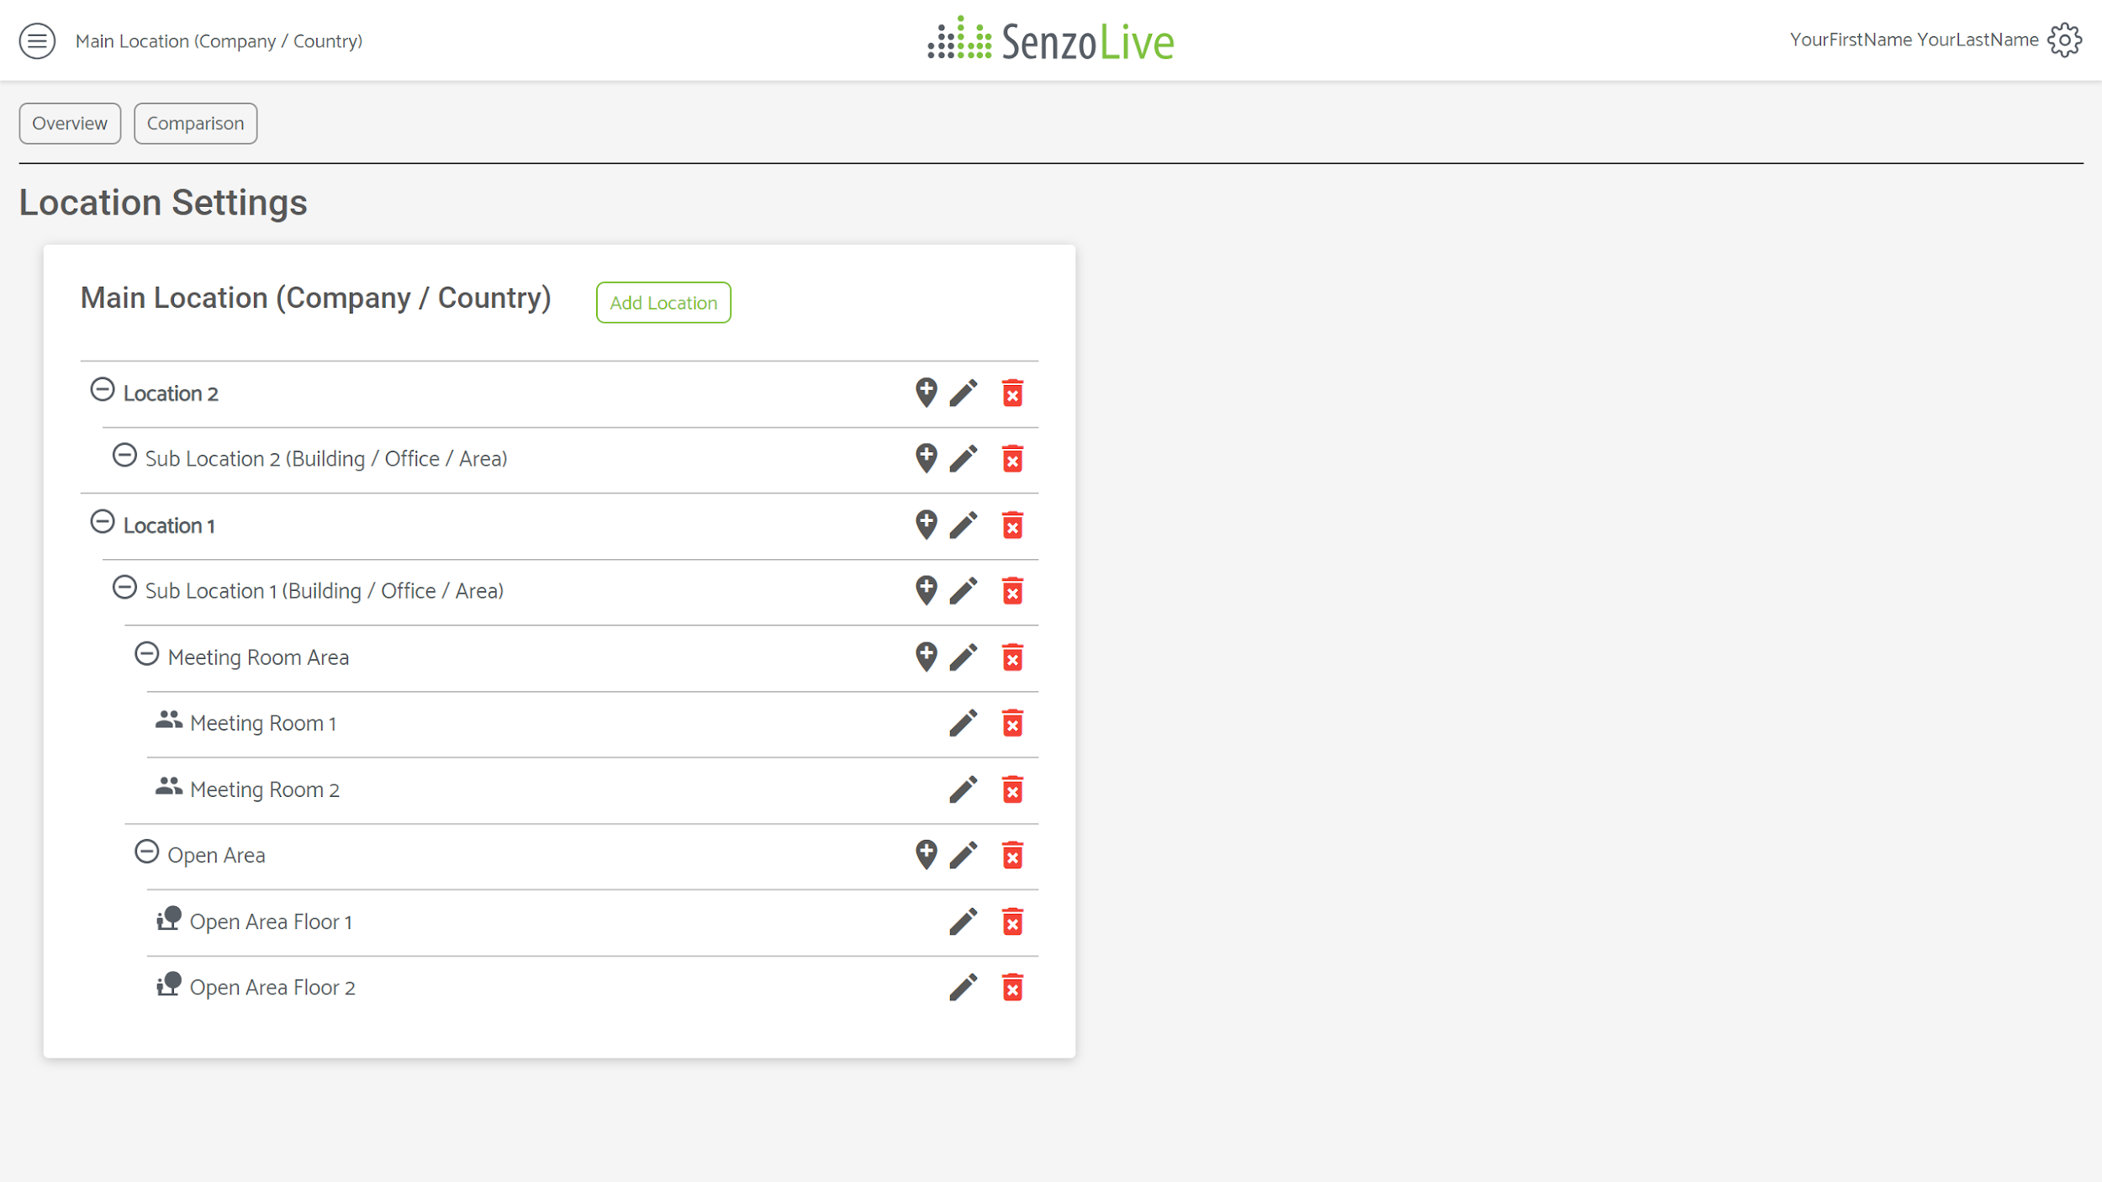The width and height of the screenshot is (2102, 1182).
Task: Select Open Area Floor 2 text
Action: pyautogui.click(x=272, y=987)
